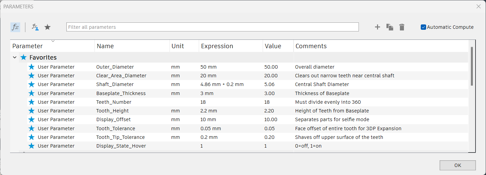The width and height of the screenshot is (486, 175).
Task: Toggle the Automatic Compute checkbox
Action: 423,27
